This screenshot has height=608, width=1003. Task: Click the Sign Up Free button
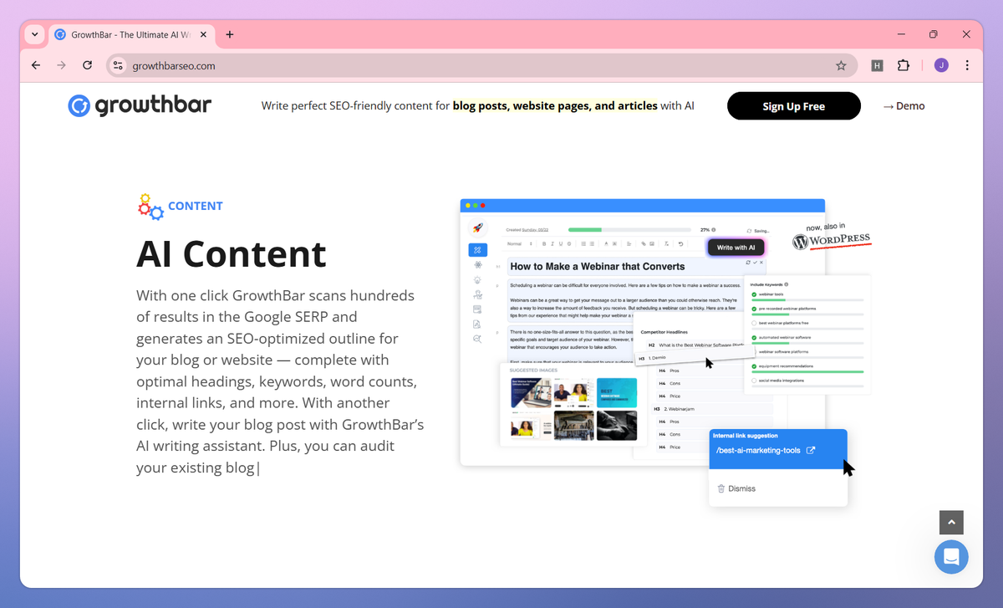[x=793, y=106]
